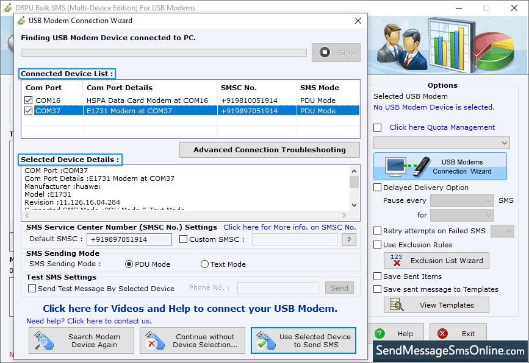This screenshot has height=363, width=529.
Task: Open the Retry attempts count dropdown
Action: pos(502,231)
